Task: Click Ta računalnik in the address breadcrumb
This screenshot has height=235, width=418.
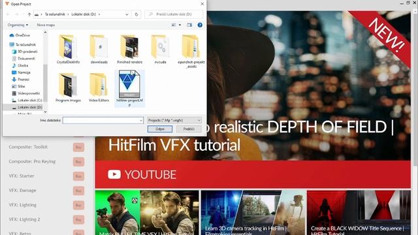Action: [x=55, y=14]
